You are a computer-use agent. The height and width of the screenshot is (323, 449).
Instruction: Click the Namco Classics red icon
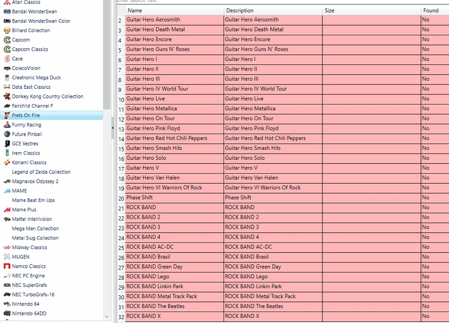click(7, 266)
